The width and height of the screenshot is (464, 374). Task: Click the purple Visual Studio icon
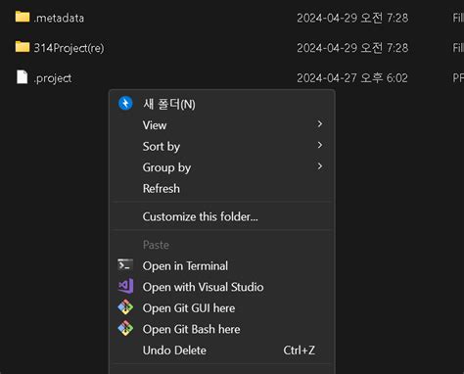pyautogui.click(x=125, y=286)
